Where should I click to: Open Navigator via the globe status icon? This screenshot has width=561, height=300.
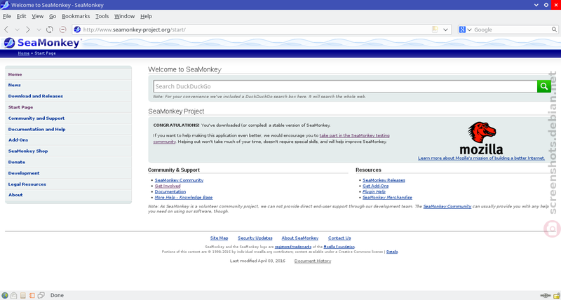click(x=5, y=295)
